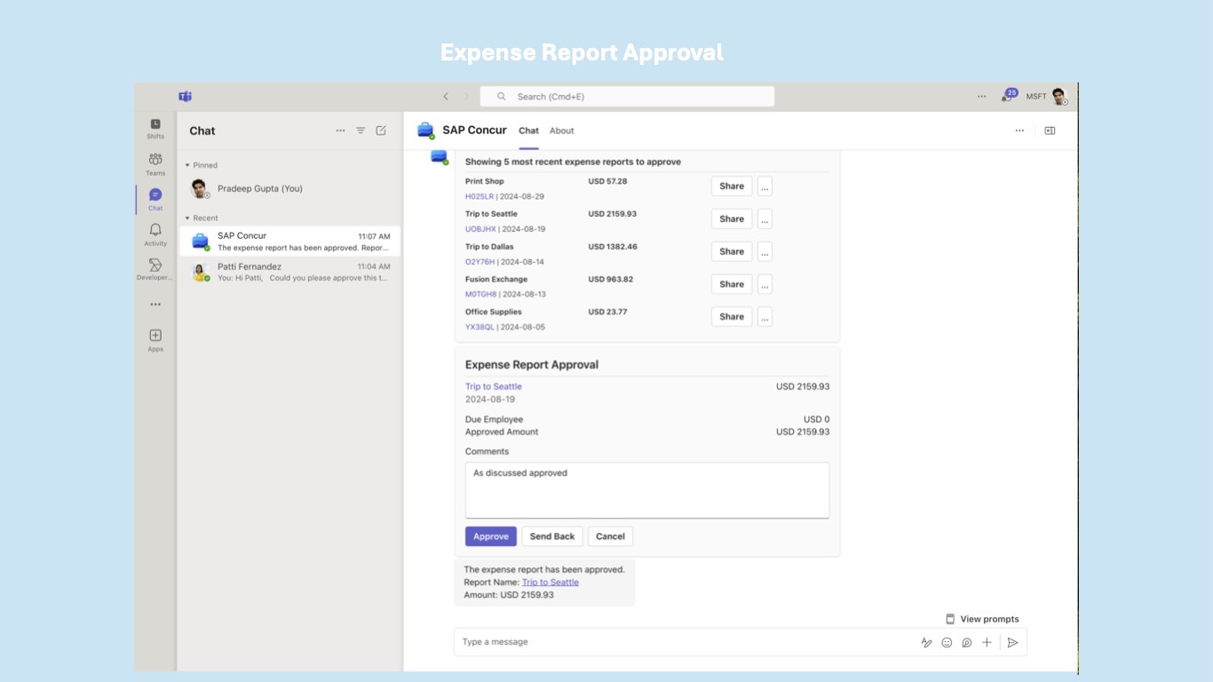Open report ID O2Y76H link
Viewport: 1213px width, 682px height.
480,262
